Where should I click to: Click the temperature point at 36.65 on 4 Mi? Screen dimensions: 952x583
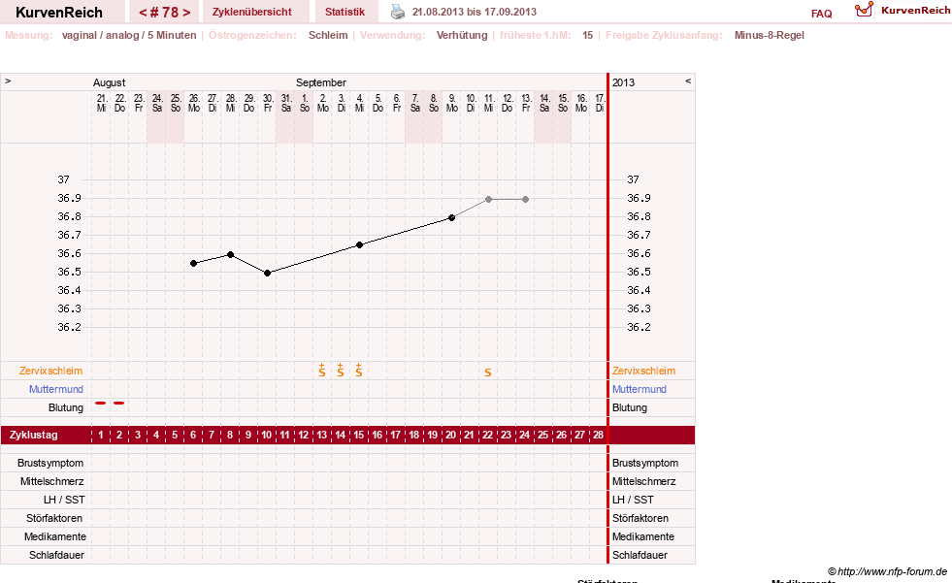pos(359,245)
